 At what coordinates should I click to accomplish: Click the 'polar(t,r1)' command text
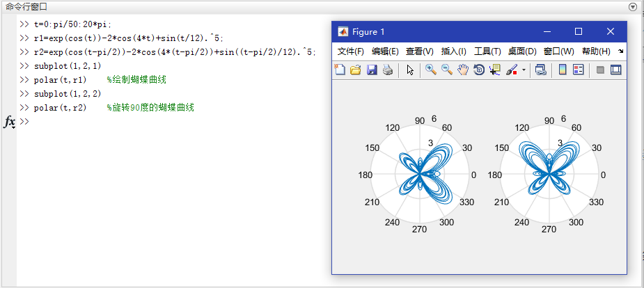[x=60, y=80]
